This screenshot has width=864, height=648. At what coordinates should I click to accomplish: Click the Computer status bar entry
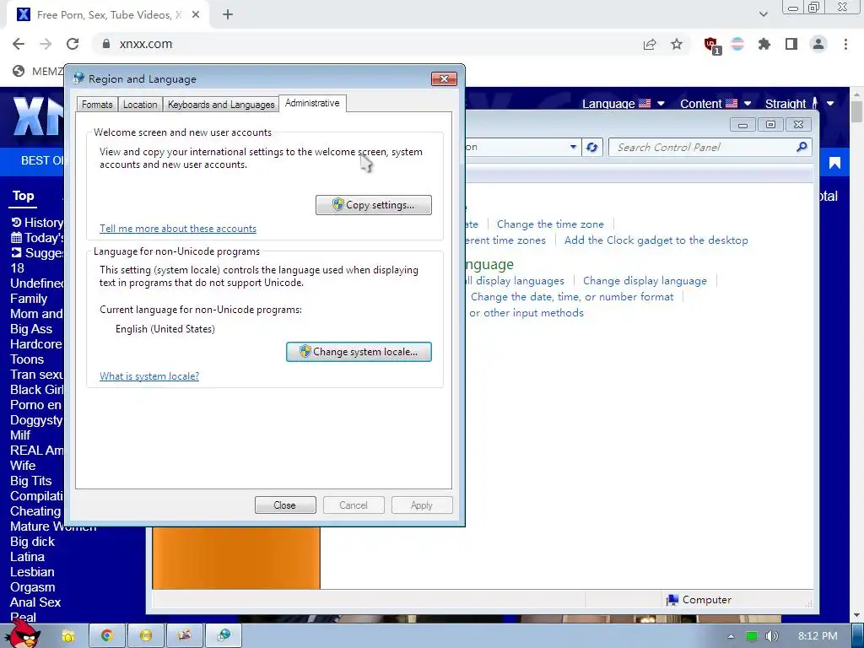699,600
